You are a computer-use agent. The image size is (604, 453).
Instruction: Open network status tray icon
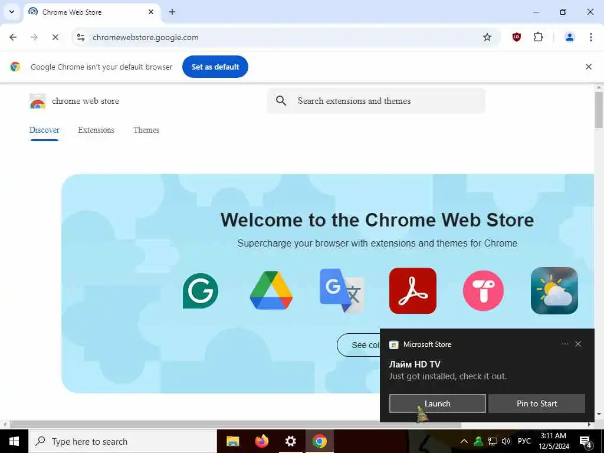[x=493, y=441]
